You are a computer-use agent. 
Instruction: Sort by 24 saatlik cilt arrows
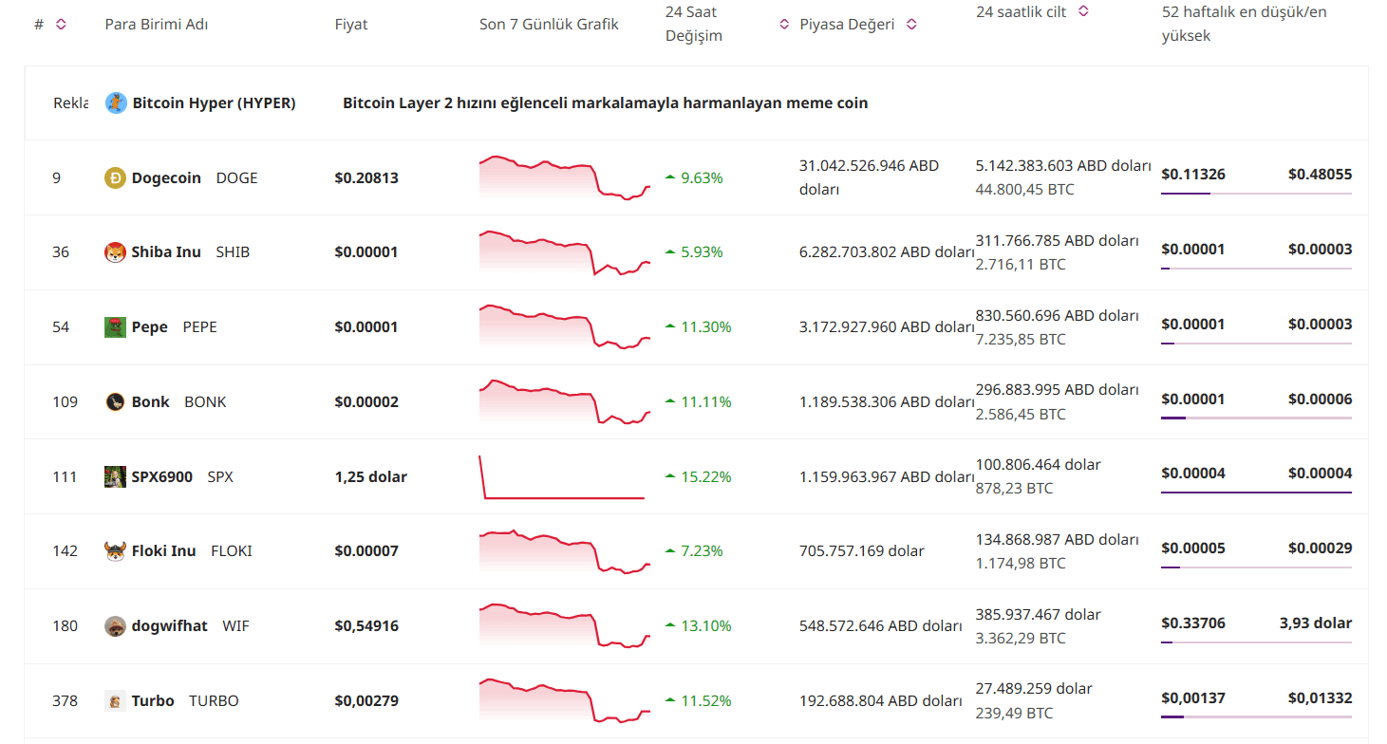tap(1083, 11)
